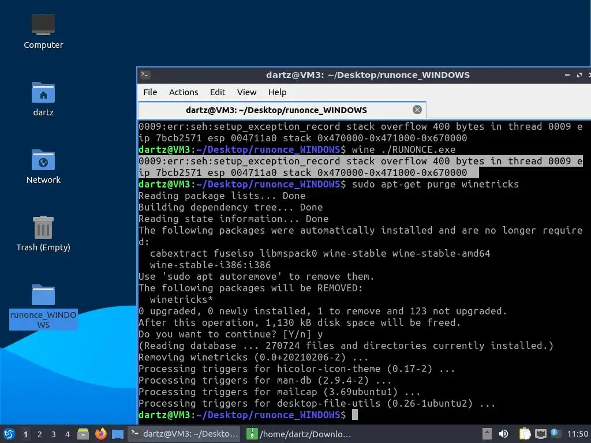
Task: Open the View menu in terminal
Action: 246,92
